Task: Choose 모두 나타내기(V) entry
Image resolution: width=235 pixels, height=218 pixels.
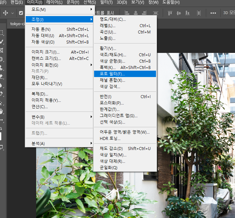Action: coord(59,84)
